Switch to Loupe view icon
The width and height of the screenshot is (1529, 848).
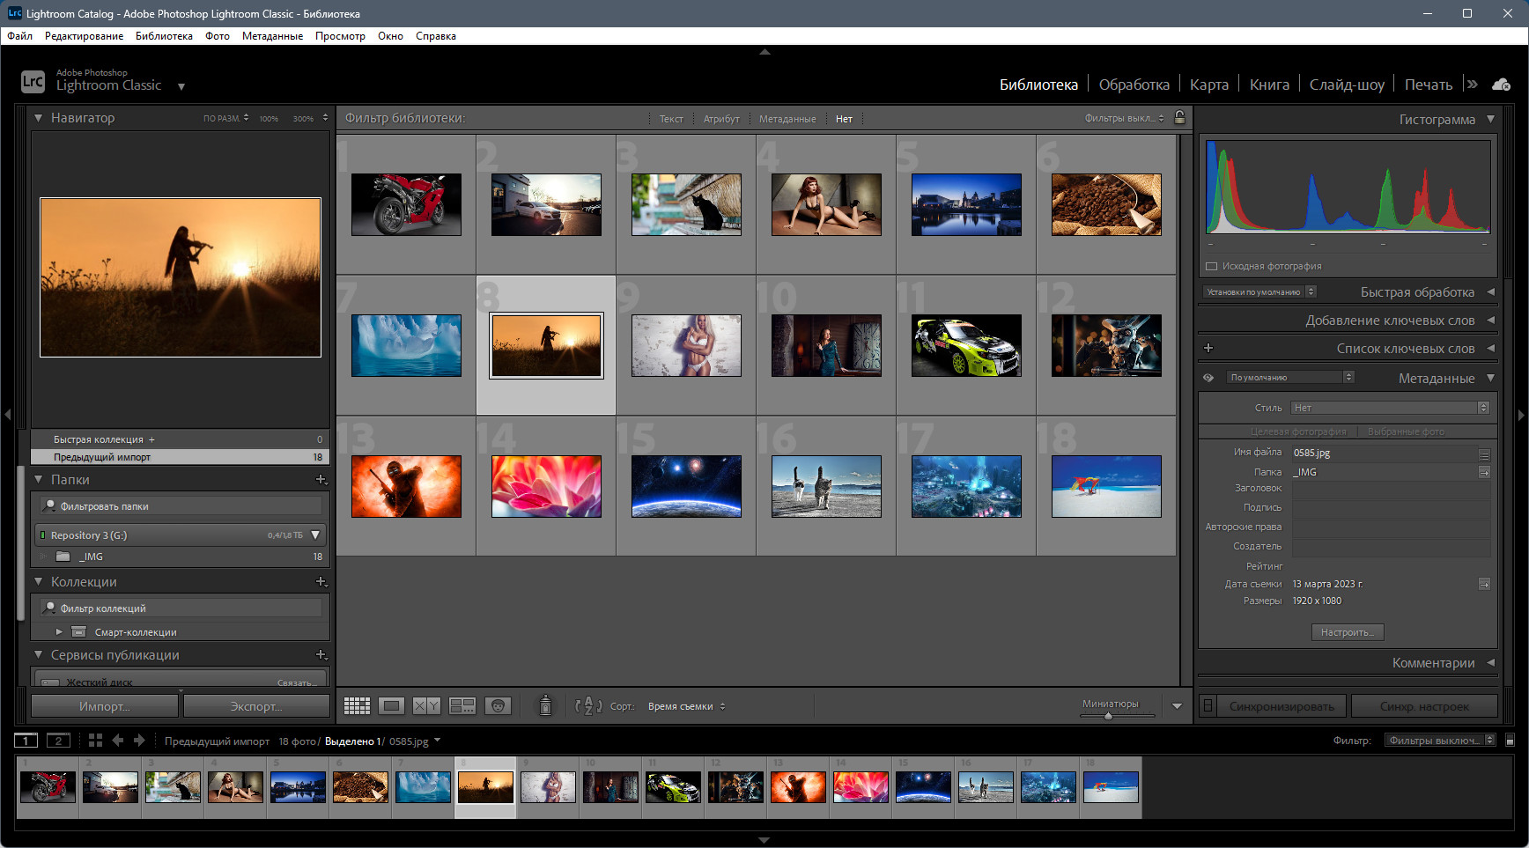tap(392, 705)
